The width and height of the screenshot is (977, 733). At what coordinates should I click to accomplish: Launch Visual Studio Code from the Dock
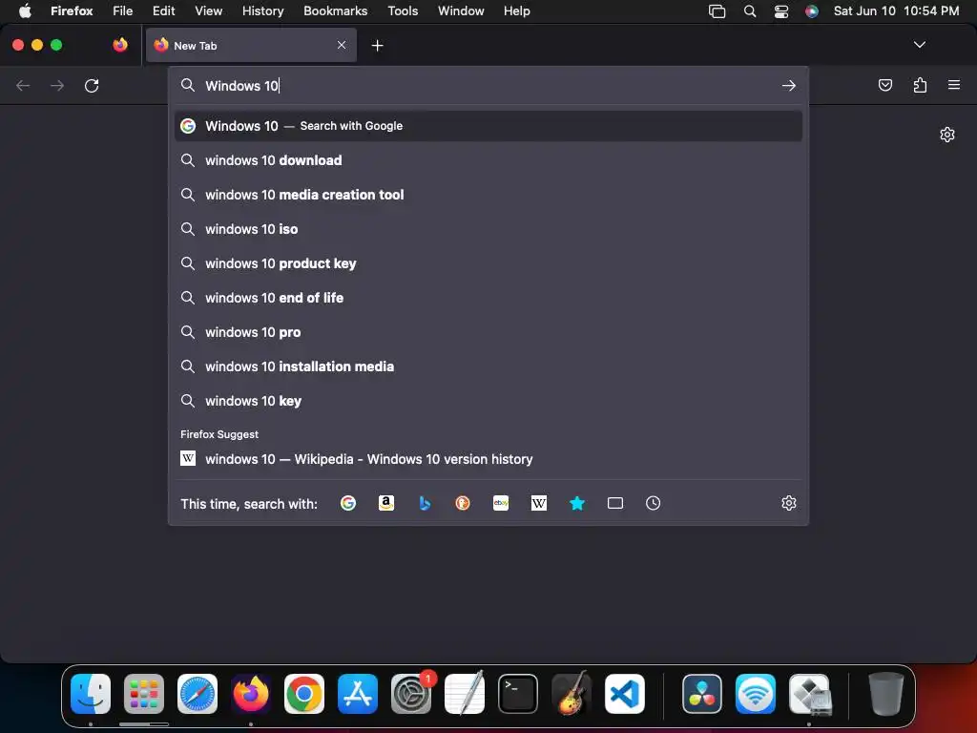(625, 694)
